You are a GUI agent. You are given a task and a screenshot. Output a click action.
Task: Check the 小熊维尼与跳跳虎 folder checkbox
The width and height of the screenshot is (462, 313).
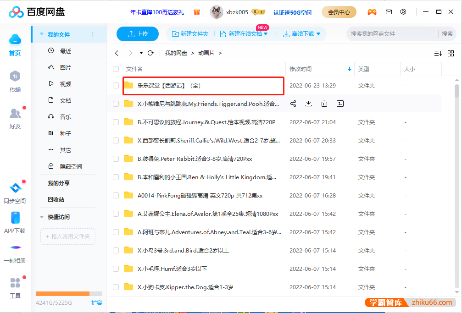[x=116, y=104]
